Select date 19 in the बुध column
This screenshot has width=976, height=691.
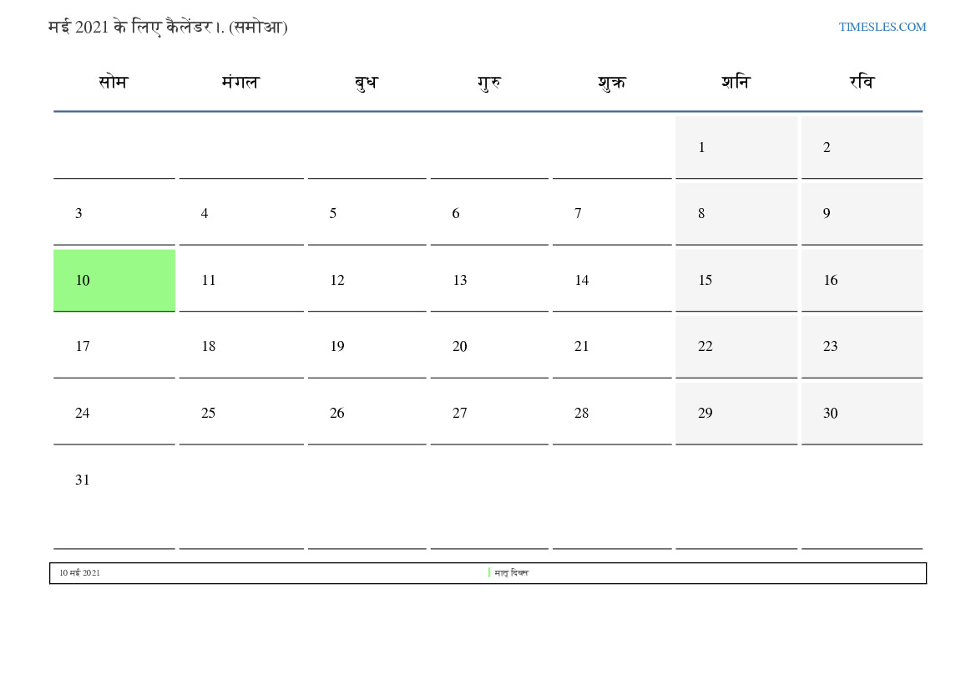(336, 347)
